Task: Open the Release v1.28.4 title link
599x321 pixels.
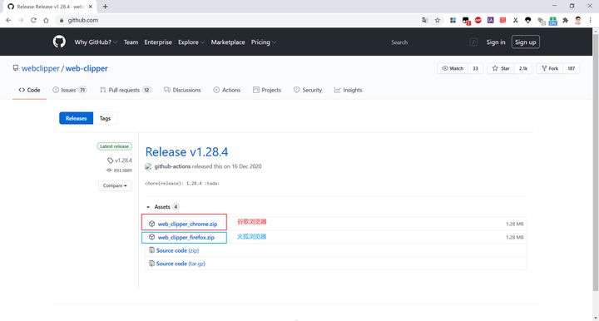Action: tap(187, 152)
